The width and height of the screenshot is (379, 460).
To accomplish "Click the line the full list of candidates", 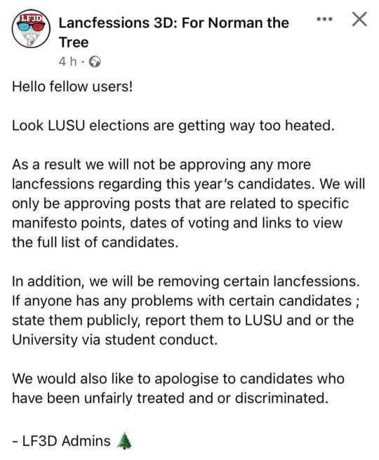I will coord(95,243).
